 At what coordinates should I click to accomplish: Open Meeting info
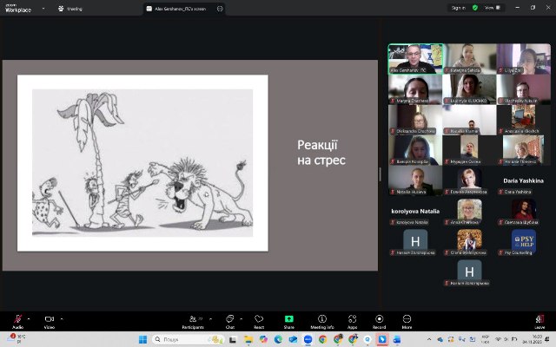322,320
